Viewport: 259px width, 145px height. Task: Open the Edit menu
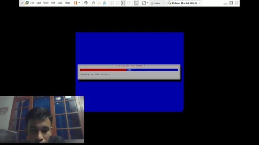(39, 3)
